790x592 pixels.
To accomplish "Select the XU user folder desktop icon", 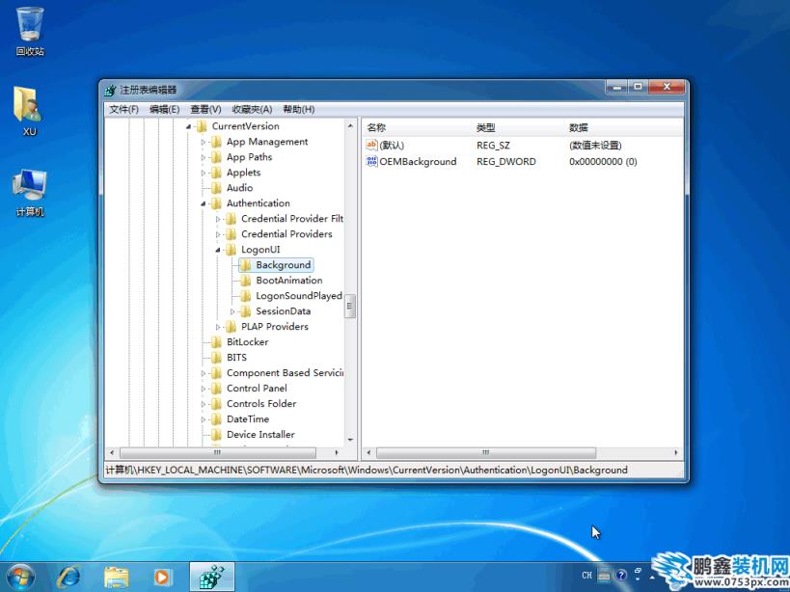I will pos(29,111).
